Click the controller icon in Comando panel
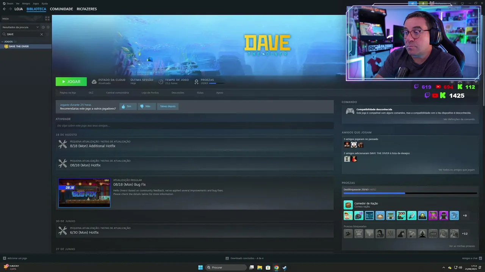 [350, 111]
